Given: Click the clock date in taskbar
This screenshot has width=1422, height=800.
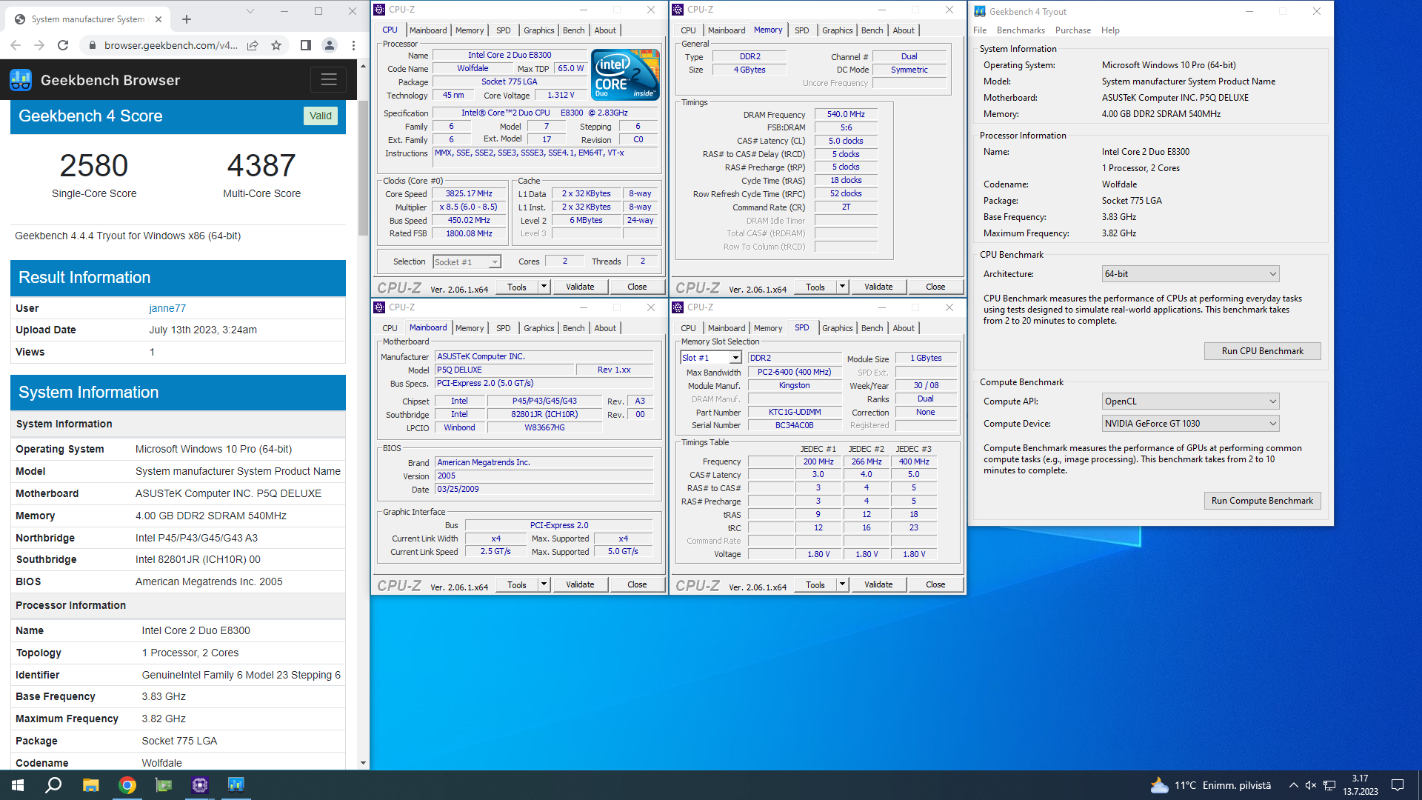Looking at the screenshot, I should tap(1361, 785).
